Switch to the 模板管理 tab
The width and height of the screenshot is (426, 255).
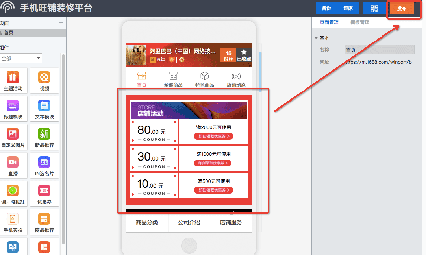click(x=360, y=22)
